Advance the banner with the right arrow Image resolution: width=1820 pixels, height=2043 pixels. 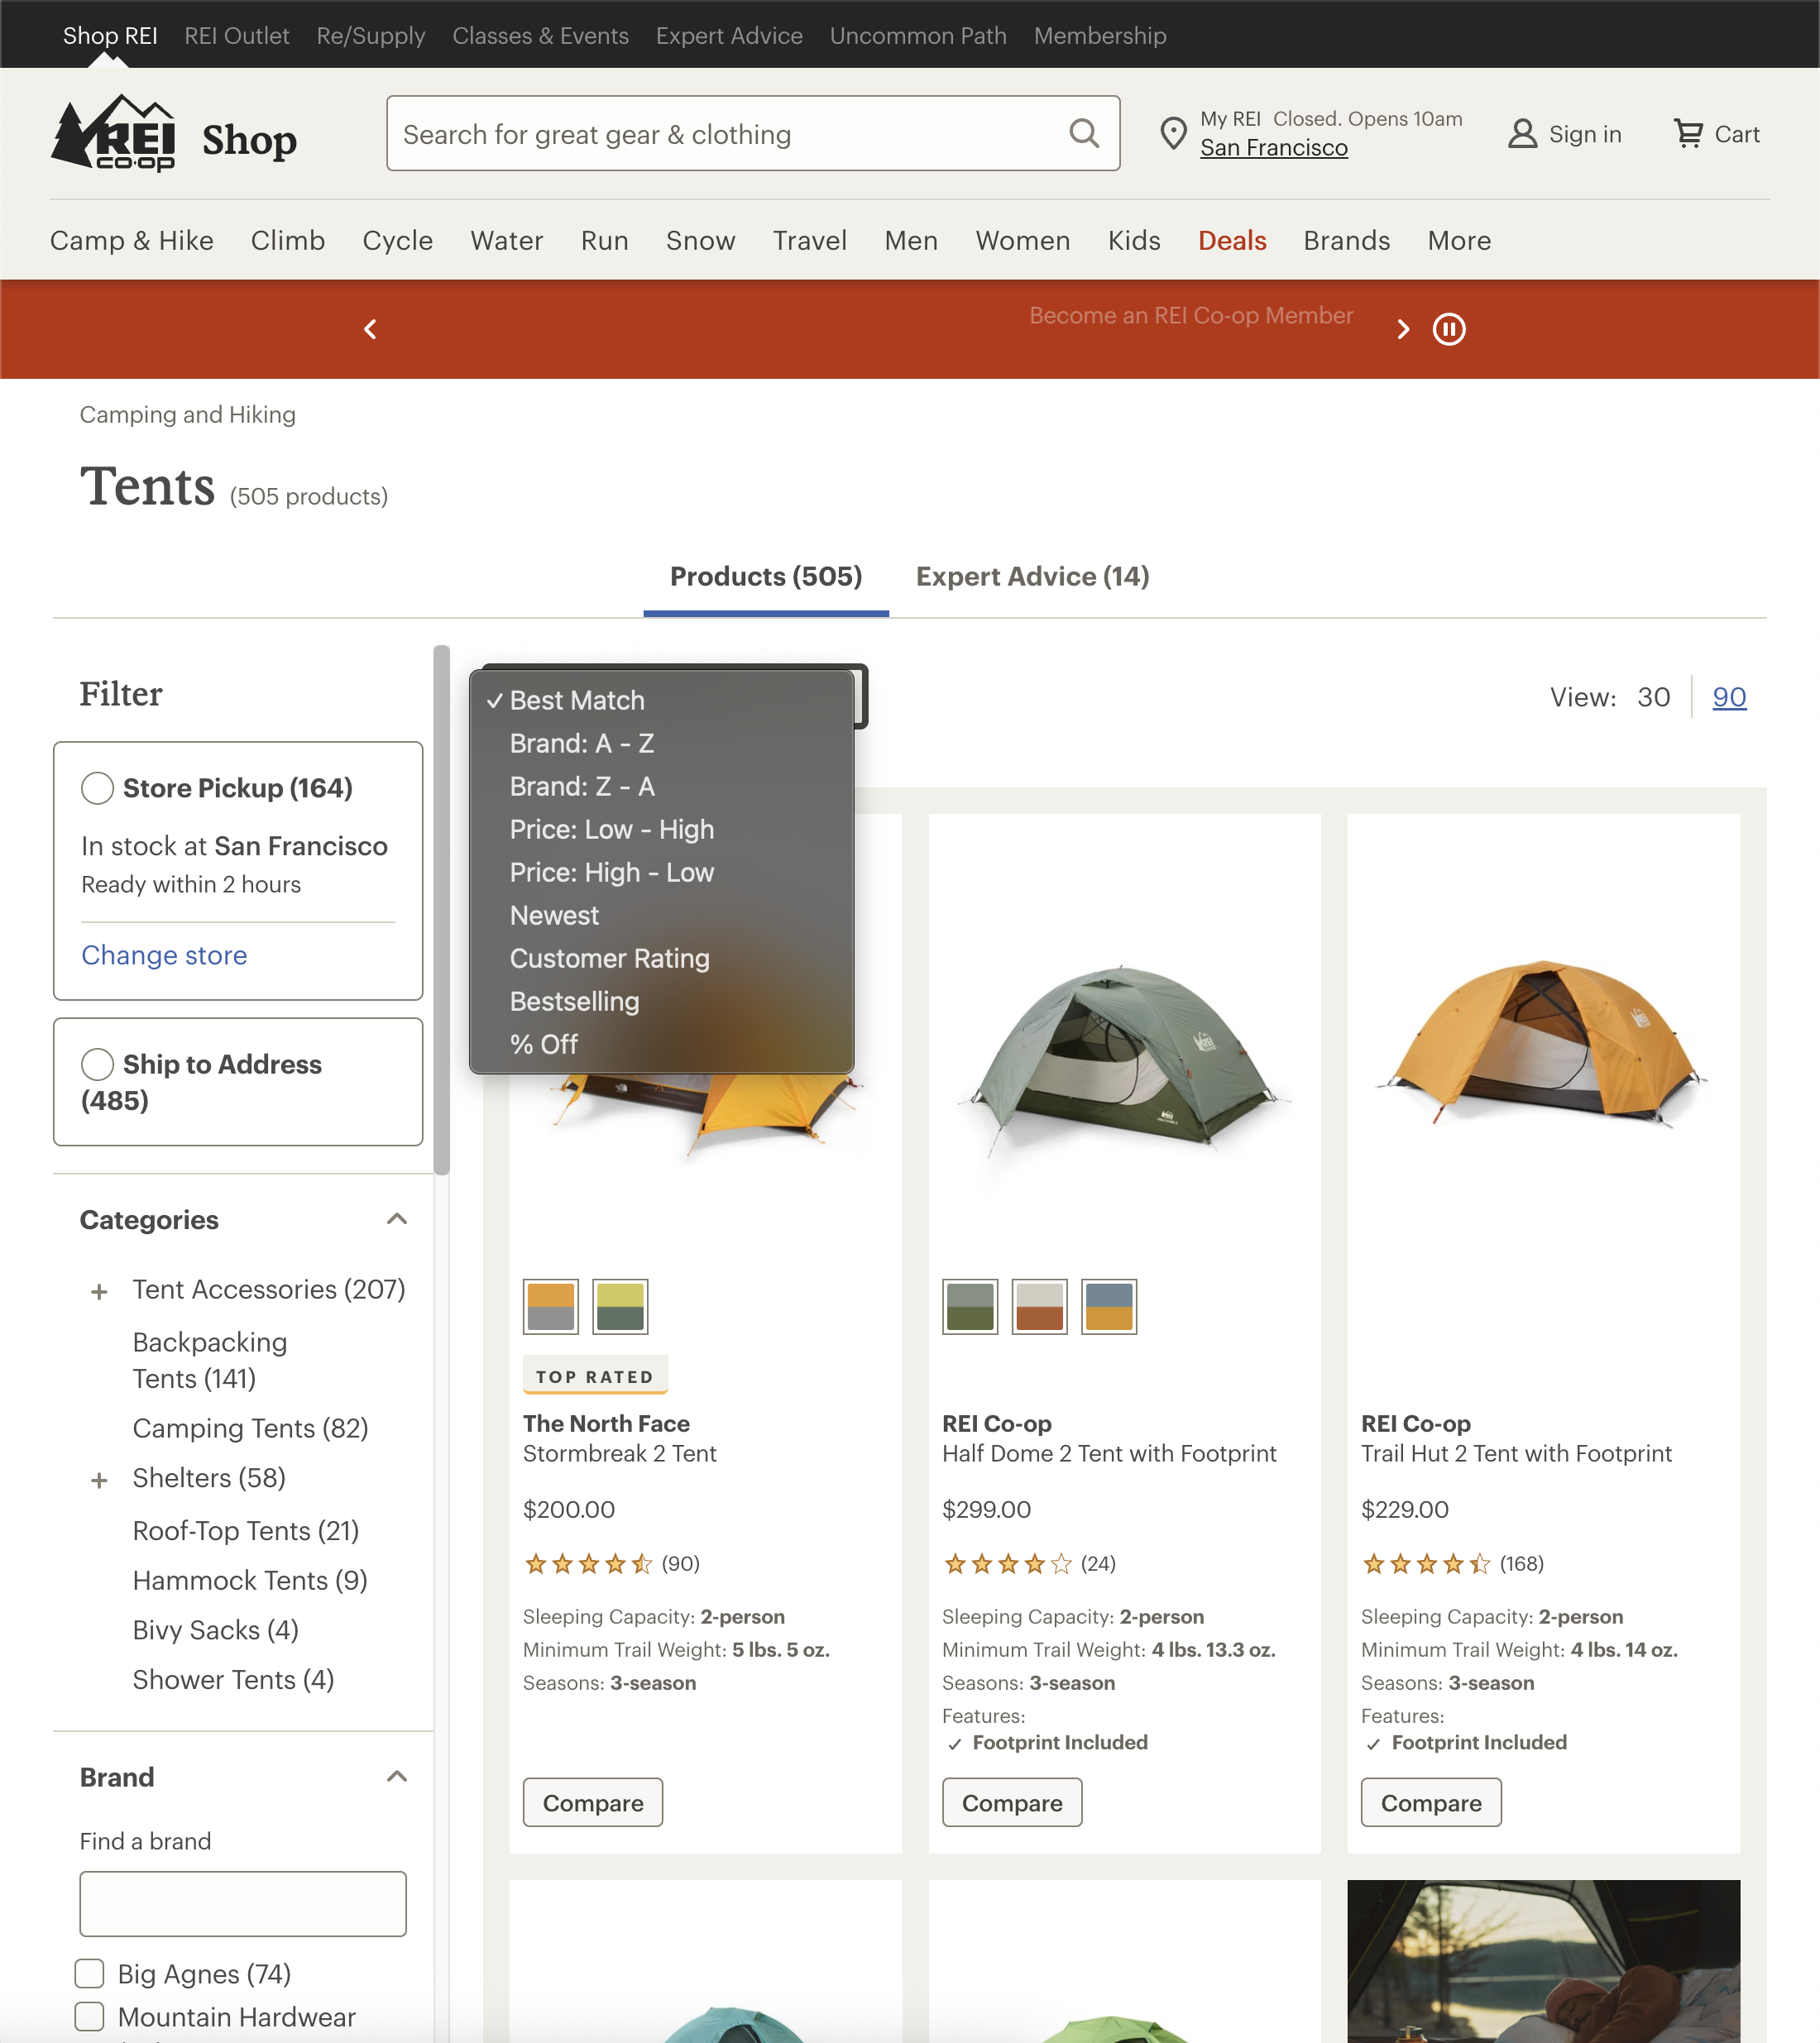click(x=1403, y=329)
